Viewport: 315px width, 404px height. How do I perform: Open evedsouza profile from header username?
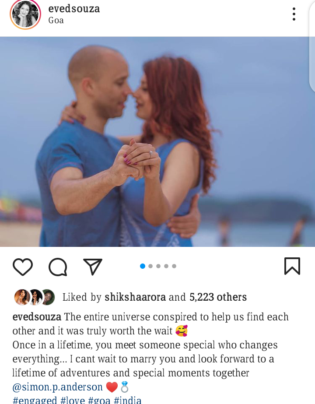pos(74,9)
